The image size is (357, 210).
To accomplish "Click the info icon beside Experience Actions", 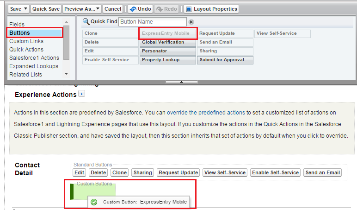I will (82, 94).
